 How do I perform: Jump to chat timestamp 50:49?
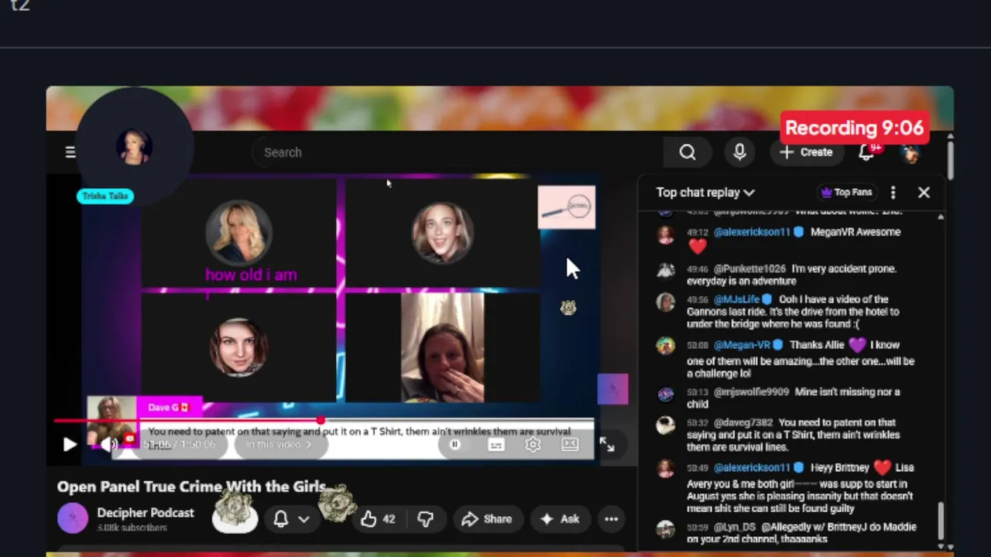point(698,468)
